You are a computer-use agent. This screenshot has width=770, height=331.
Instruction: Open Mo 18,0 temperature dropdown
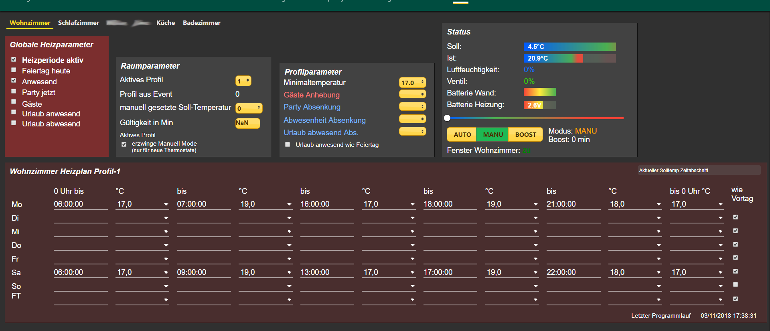click(x=635, y=204)
